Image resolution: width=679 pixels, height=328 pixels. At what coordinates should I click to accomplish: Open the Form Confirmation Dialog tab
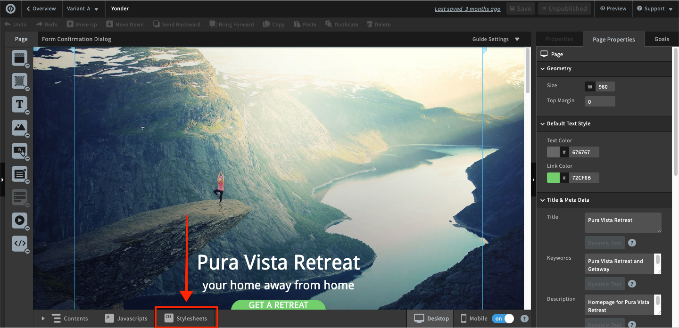(x=76, y=40)
